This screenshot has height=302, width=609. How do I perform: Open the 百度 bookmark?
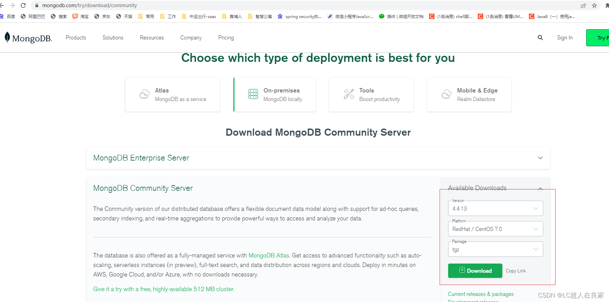pyautogui.click(x=8, y=16)
